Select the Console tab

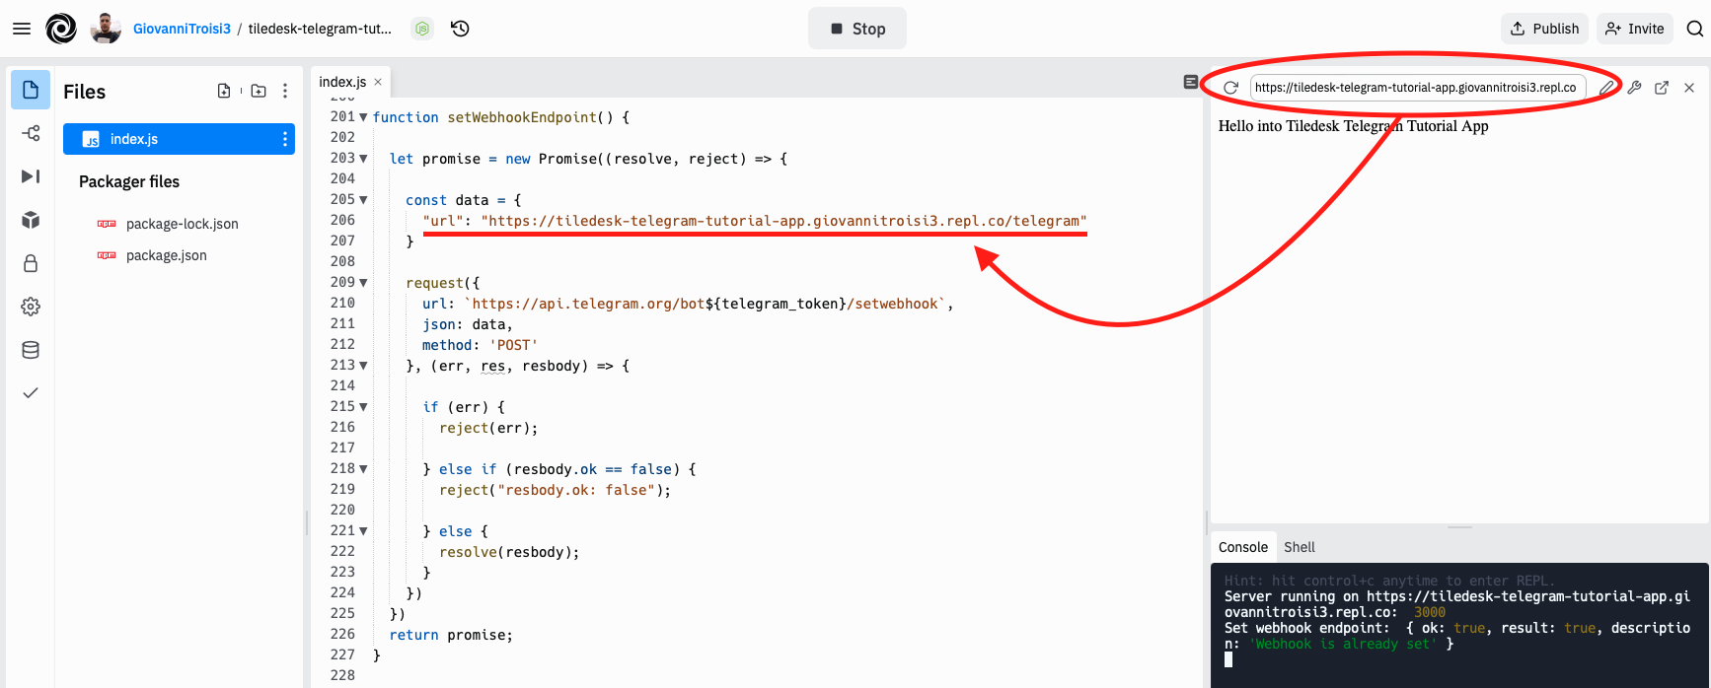[x=1242, y=547]
